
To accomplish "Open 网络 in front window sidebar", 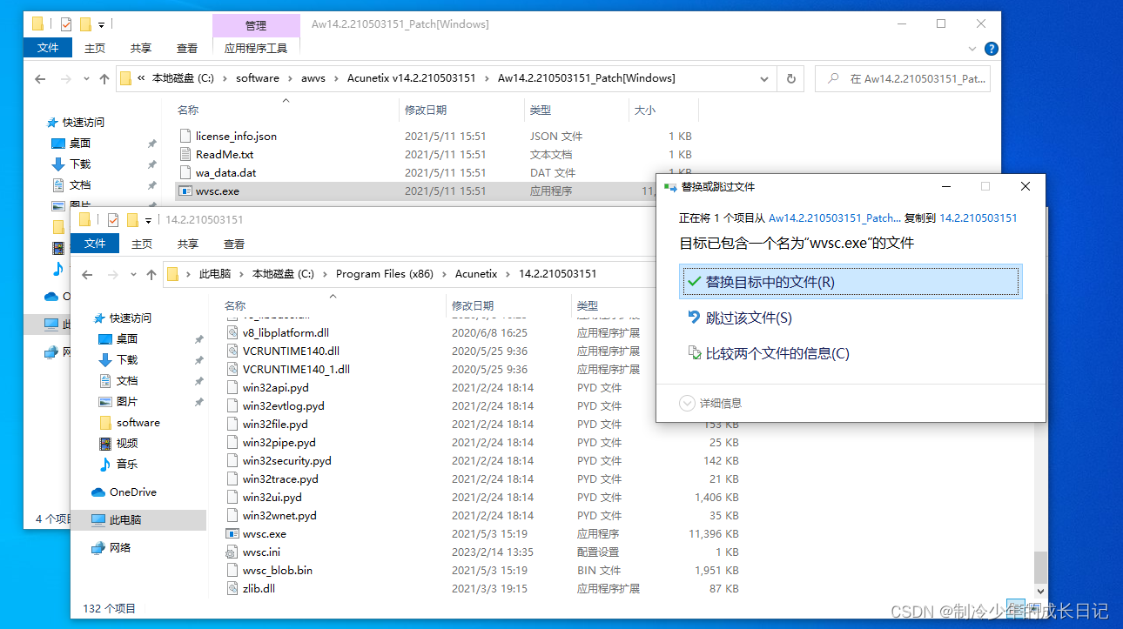I will tap(121, 547).
